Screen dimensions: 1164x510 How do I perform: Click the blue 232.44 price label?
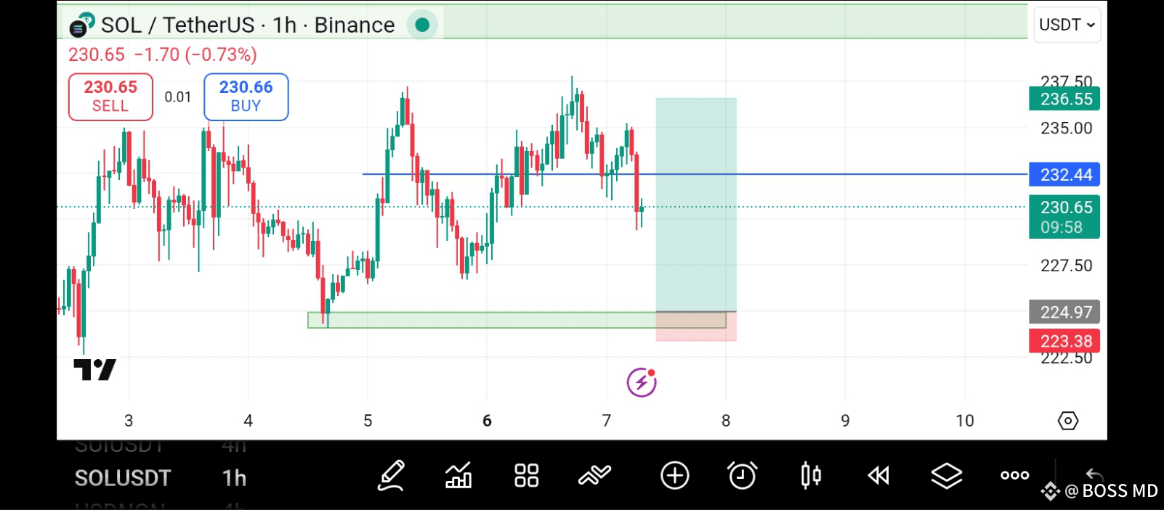(1064, 175)
